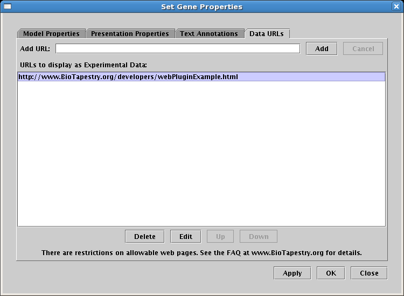Select the webPluginExample.html URL entry
This screenshot has height=296, width=404.
[128, 77]
